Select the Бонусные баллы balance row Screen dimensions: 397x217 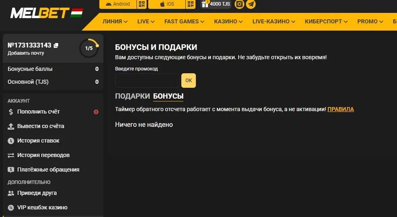tap(53, 69)
